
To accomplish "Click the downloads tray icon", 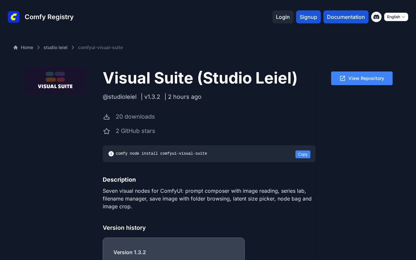I will click(107, 117).
